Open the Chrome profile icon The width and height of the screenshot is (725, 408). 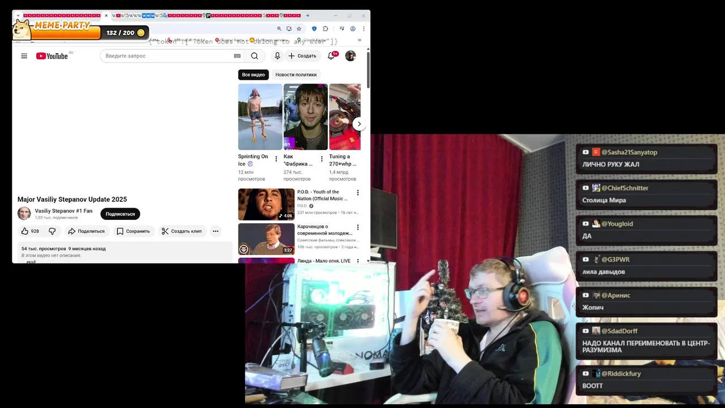(x=352, y=28)
